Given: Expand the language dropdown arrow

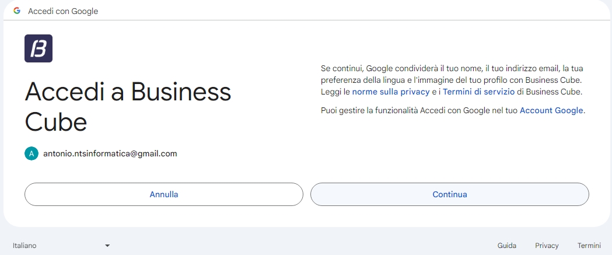Looking at the screenshot, I should (x=107, y=246).
